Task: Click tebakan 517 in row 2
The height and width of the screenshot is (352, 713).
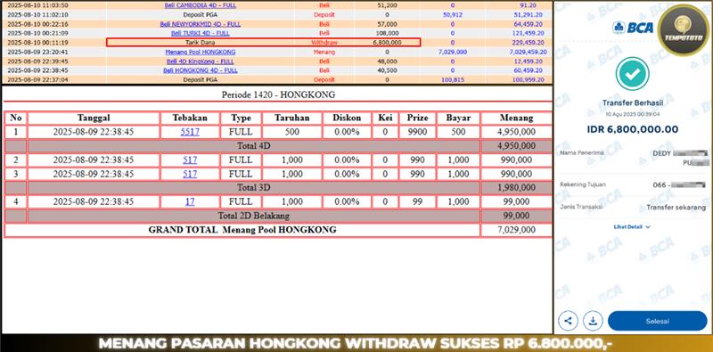Action: tap(190, 160)
